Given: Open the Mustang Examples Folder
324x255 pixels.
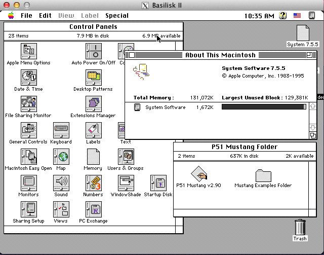Looking at the screenshot, I should pyautogui.click(x=263, y=175).
